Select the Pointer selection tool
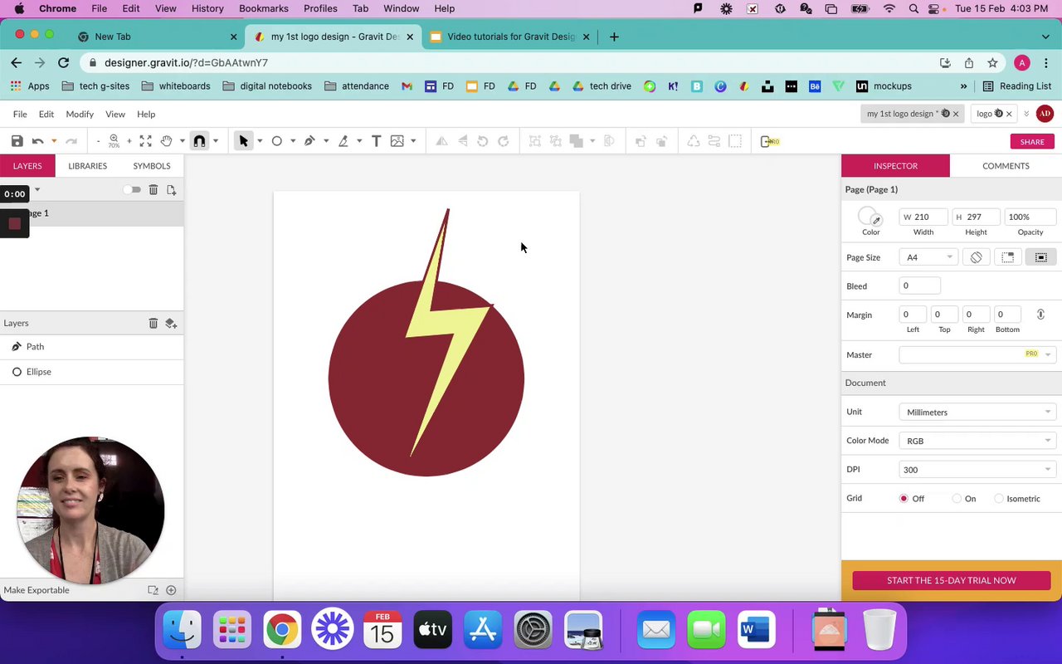This screenshot has height=664, width=1062. tap(243, 141)
